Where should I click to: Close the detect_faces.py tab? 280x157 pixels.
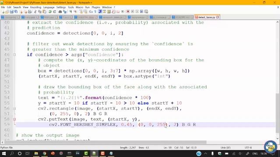tap(217, 17)
